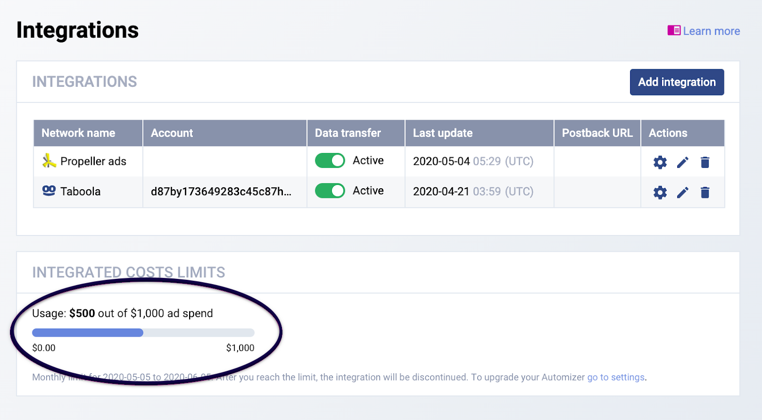Click the Propeller ads logo icon
Viewport: 762px width, 420px height.
coord(49,161)
